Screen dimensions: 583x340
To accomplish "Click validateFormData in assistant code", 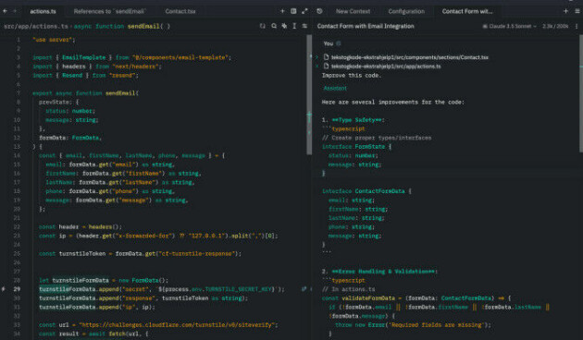I will click(368, 297).
